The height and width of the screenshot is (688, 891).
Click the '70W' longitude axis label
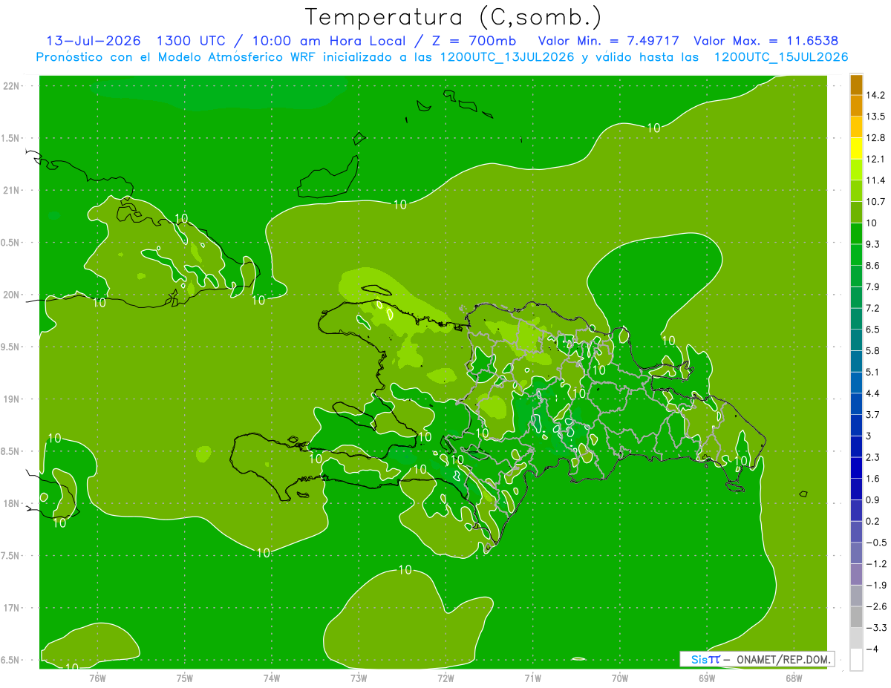coord(620,678)
